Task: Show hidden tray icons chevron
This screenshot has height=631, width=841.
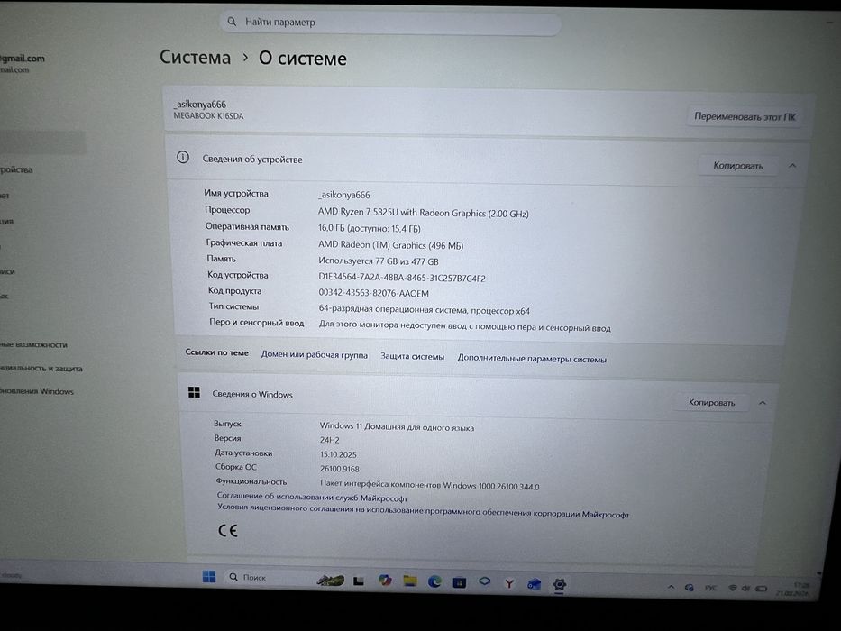Action: pos(671,587)
